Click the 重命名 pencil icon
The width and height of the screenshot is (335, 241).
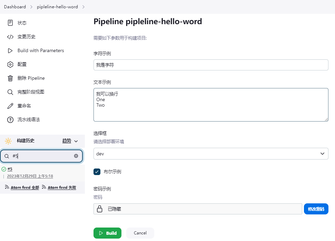(10, 106)
